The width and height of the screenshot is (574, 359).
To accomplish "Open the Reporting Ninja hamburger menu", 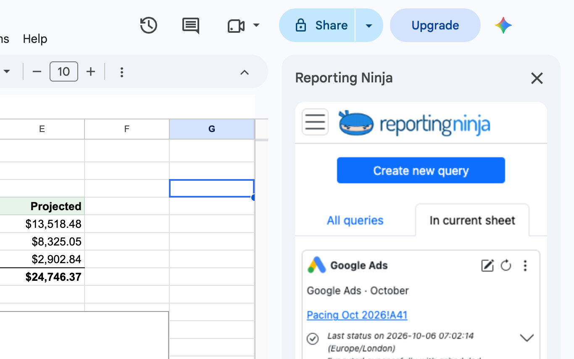I will pos(315,122).
